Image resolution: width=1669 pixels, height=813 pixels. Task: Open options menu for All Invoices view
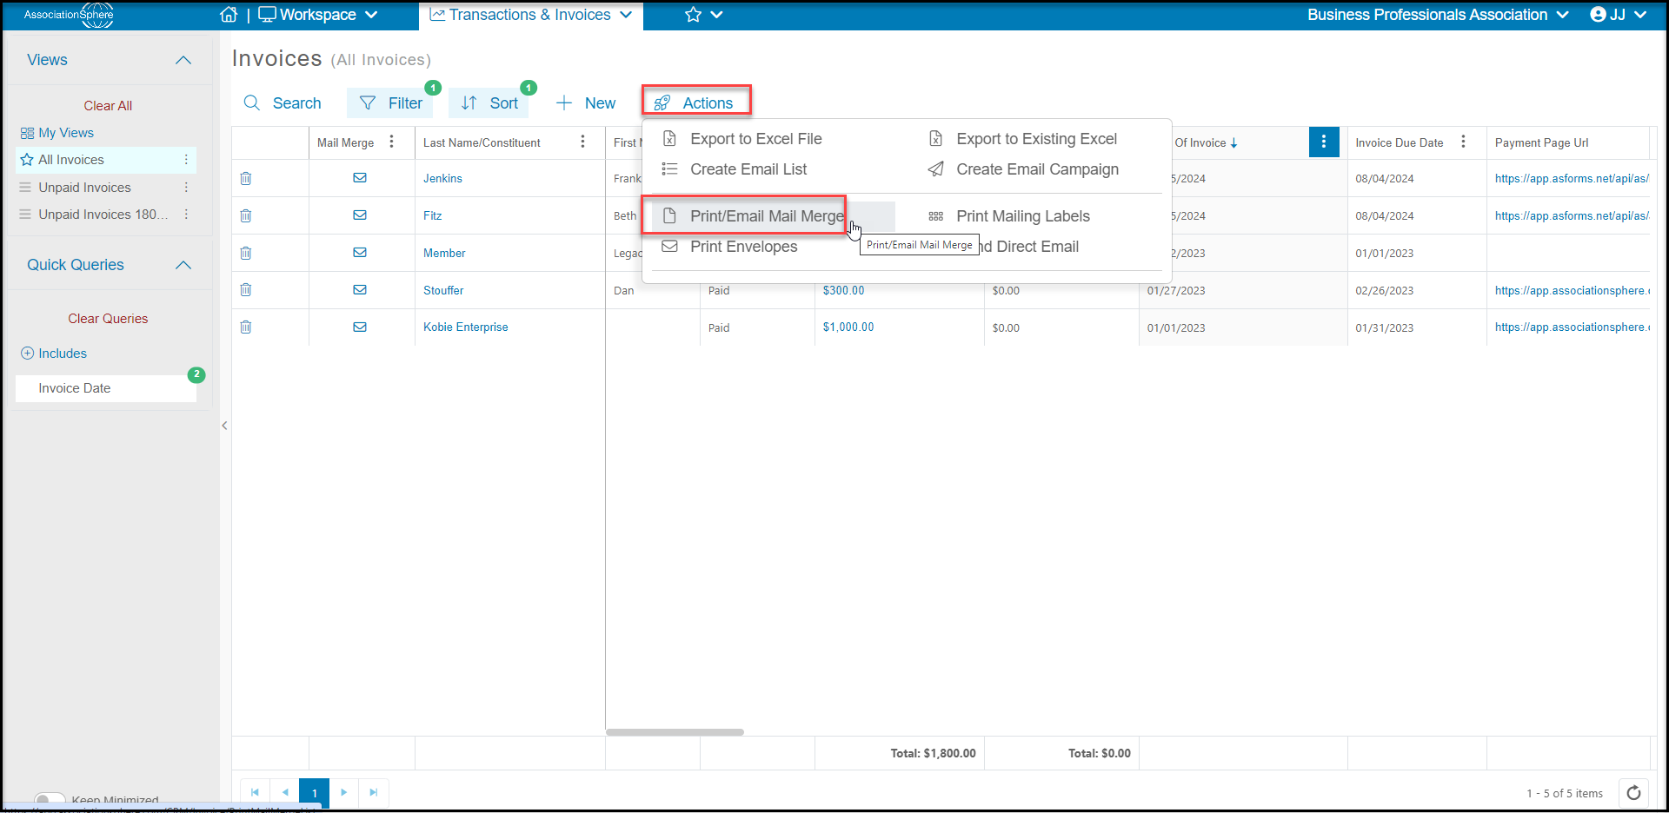coord(186,160)
